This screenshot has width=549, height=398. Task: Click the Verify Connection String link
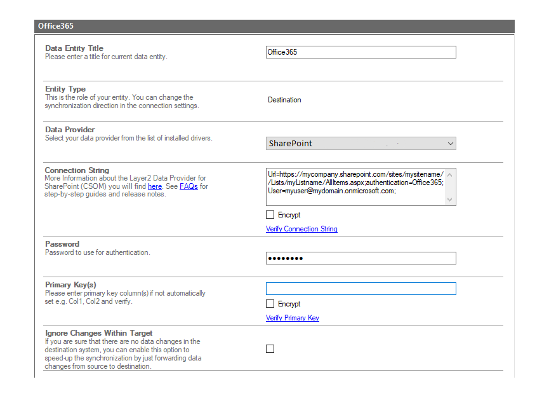click(x=301, y=229)
